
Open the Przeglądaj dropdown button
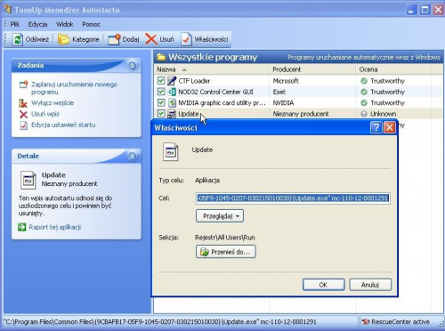pyautogui.click(x=220, y=216)
